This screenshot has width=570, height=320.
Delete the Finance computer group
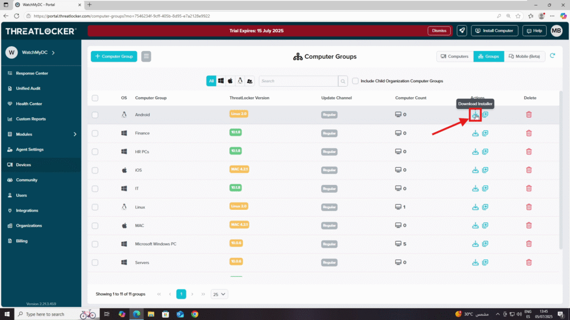(529, 133)
